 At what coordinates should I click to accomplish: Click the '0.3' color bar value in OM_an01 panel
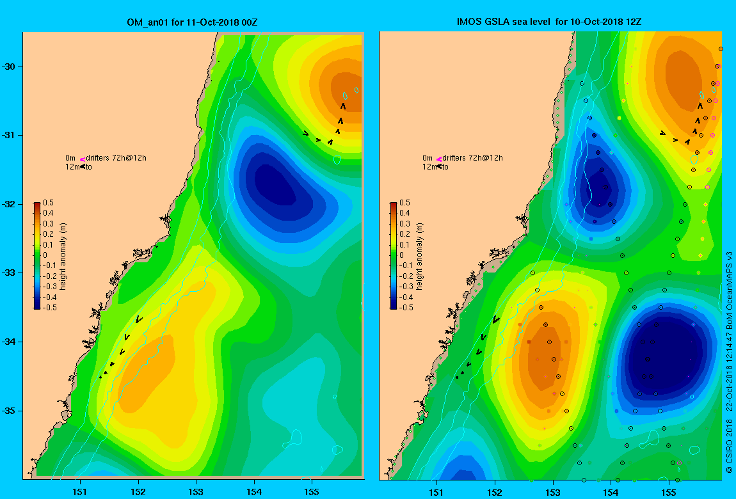[x=49, y=224]
